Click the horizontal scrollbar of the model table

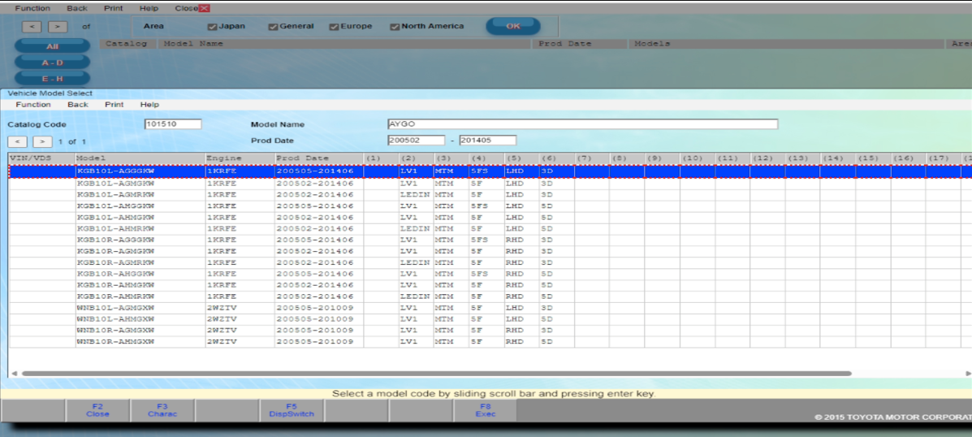point(436,374)
